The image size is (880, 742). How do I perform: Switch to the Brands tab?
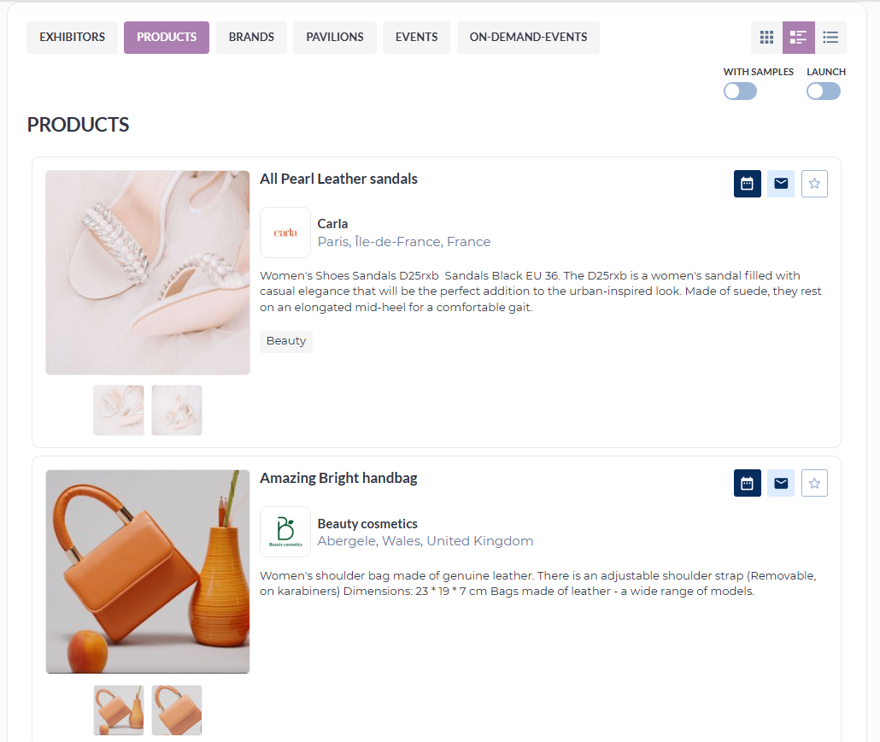(251, 38)
